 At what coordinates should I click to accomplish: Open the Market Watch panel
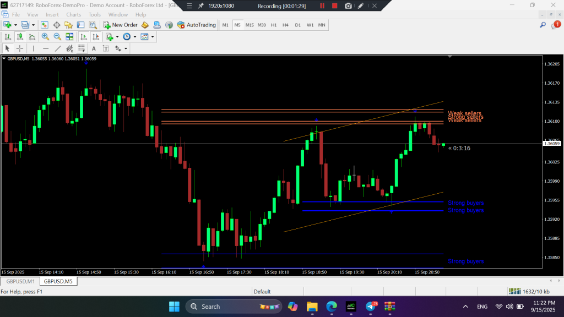pos(44,25)
